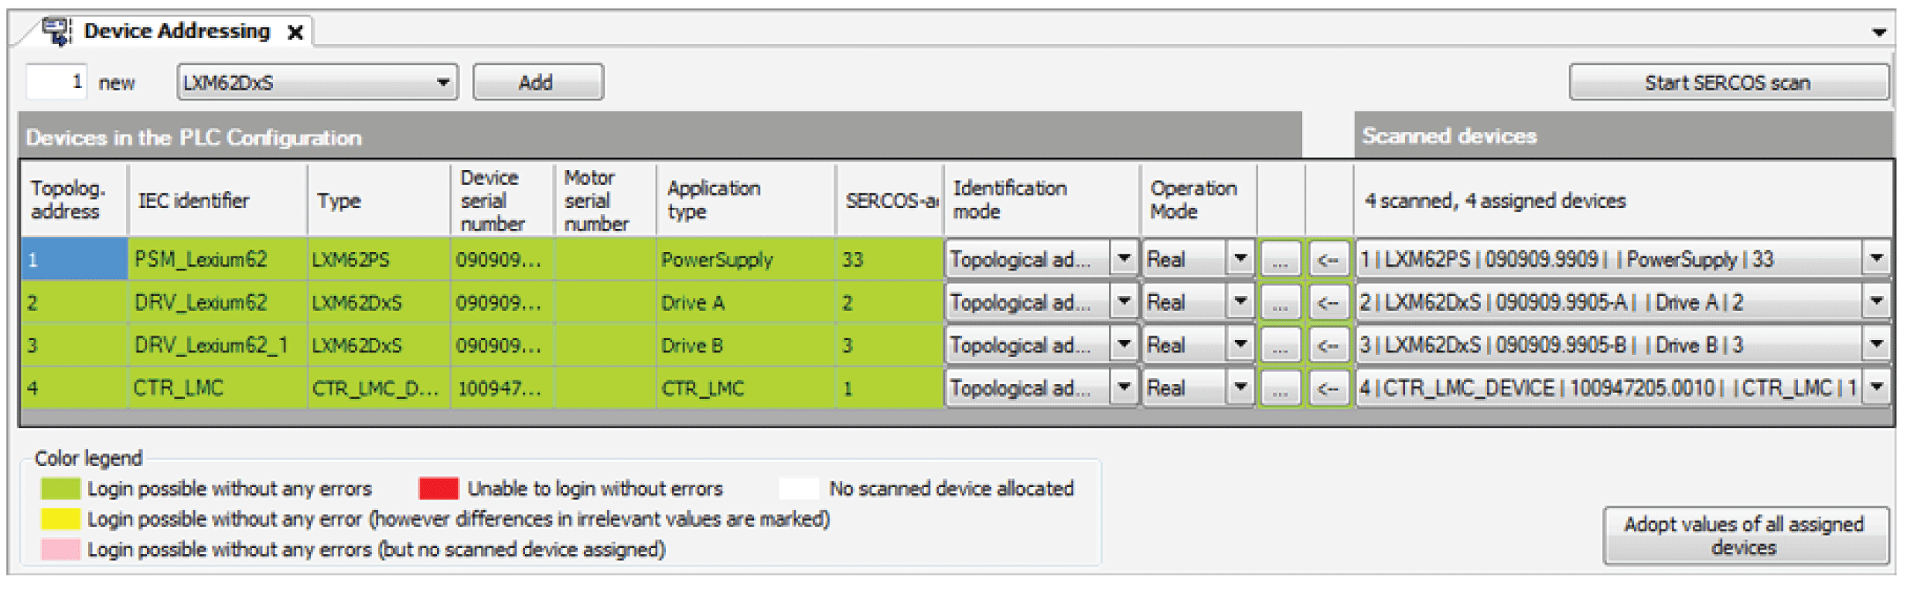Start the SERCOS scan
Image resolution: width=1907 pixels, height=589 pixels.
point(1728,82)
